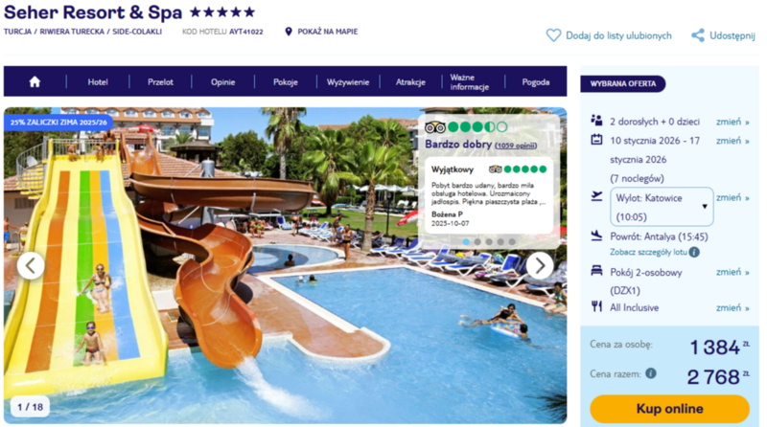Click info icon beside Cena razem
Screen dimensions: 767x427
[x=651, y=373]
